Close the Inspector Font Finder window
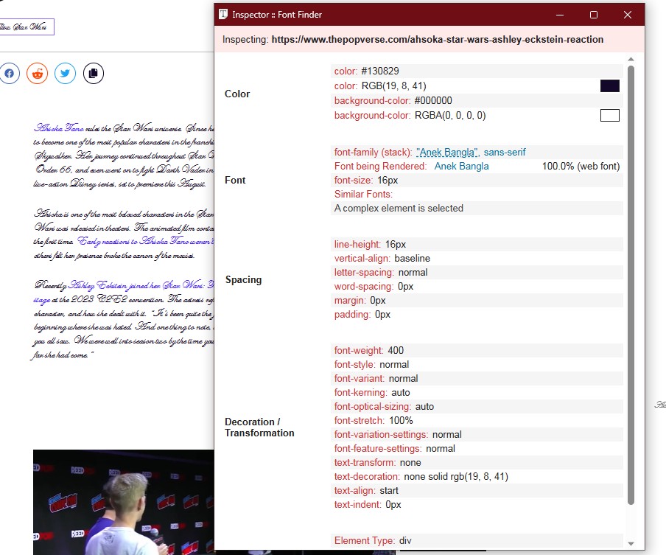 [x=628, y=15]
